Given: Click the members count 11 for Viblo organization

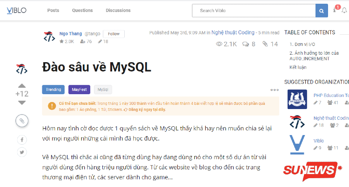Looking at the screenshot, I should 333,148.
